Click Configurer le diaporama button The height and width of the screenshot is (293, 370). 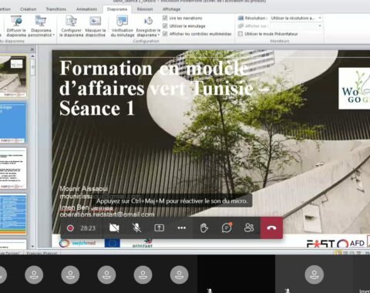(x=72, y=25)
